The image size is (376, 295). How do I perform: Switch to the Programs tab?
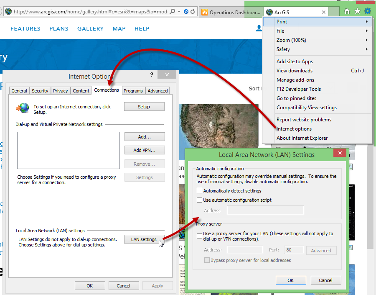[133, 91]
